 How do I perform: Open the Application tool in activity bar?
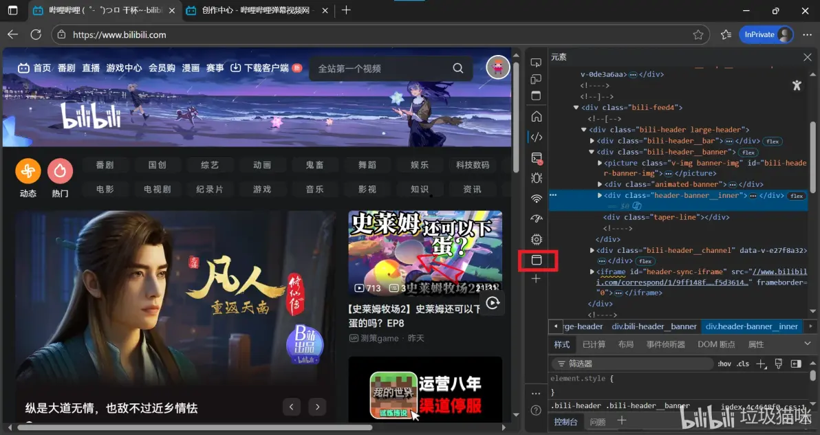(536, 260)
